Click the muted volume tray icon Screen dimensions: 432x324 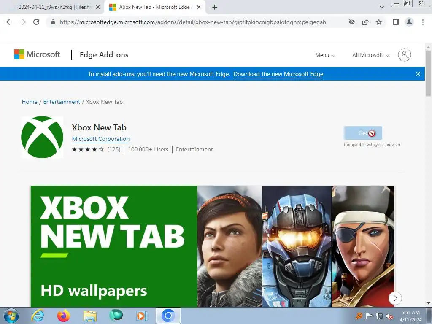[x=389, y=316]
